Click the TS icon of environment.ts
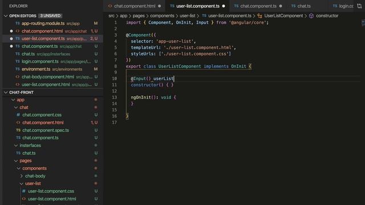The image size is (365, 205). point(18,69)
